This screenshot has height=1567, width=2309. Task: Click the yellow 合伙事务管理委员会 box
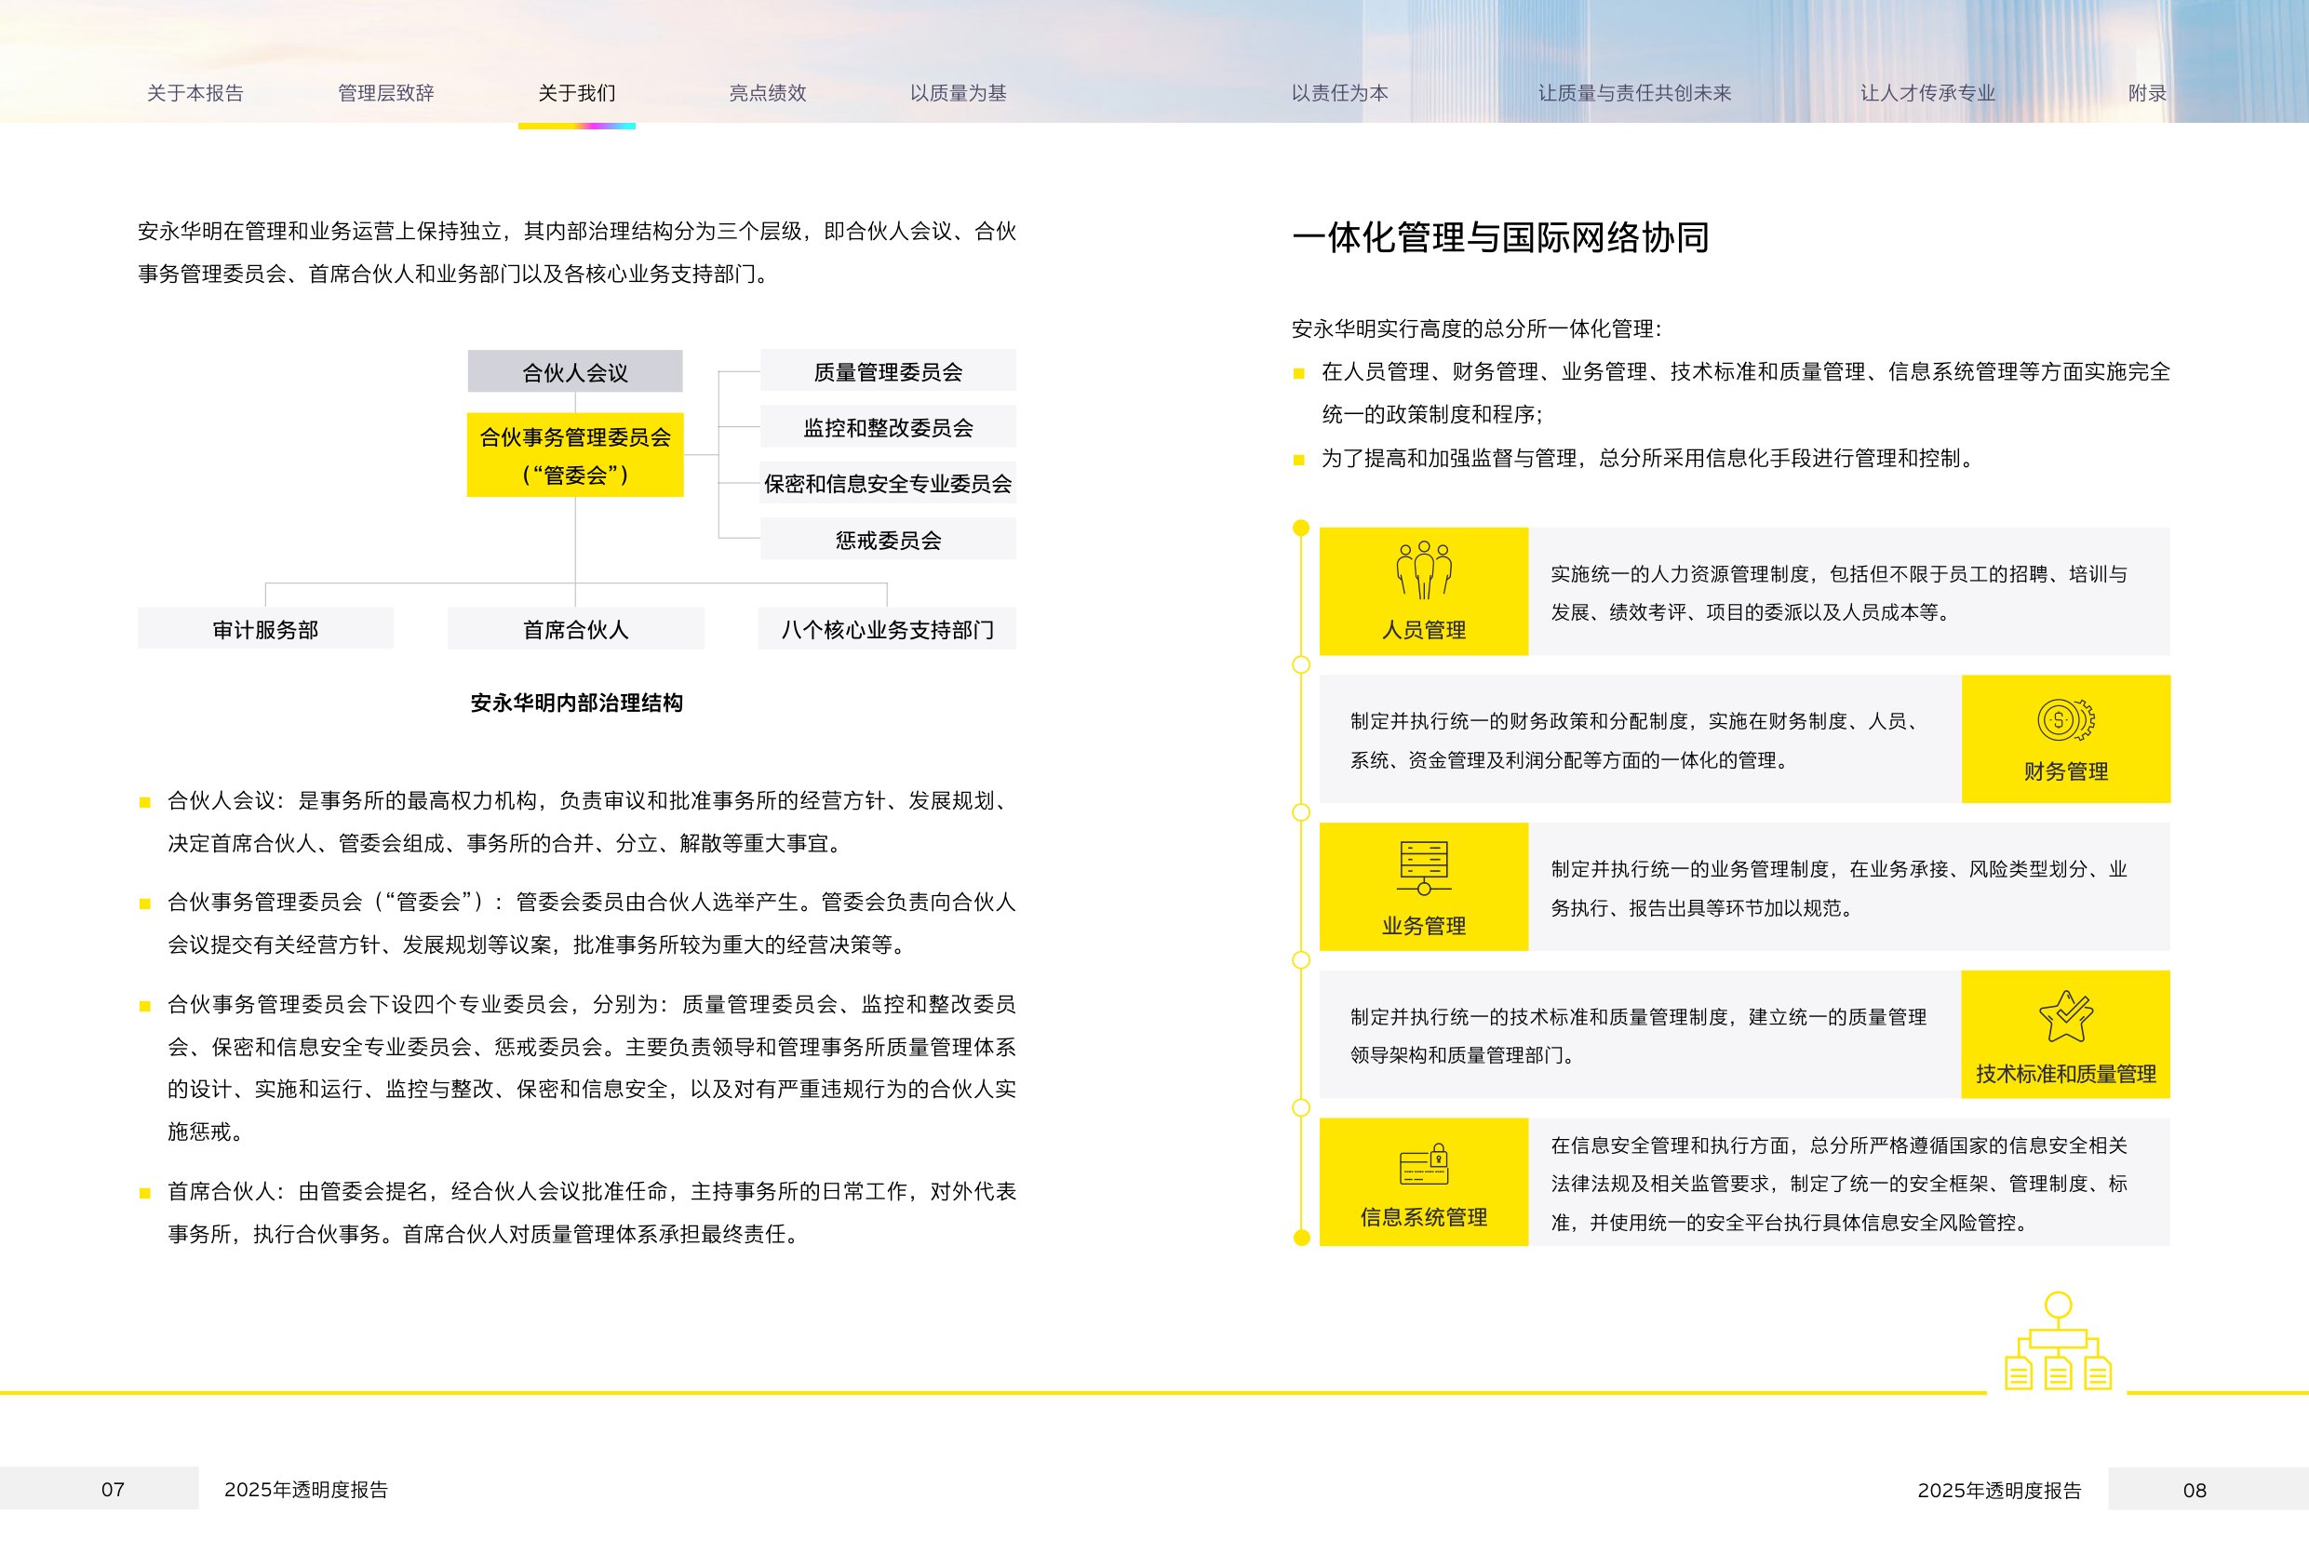tap(575, 455)
